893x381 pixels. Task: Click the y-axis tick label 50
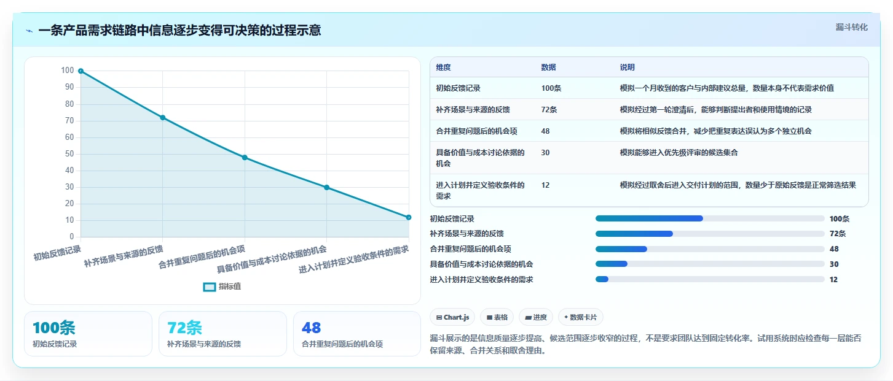(x=70, y=154)
